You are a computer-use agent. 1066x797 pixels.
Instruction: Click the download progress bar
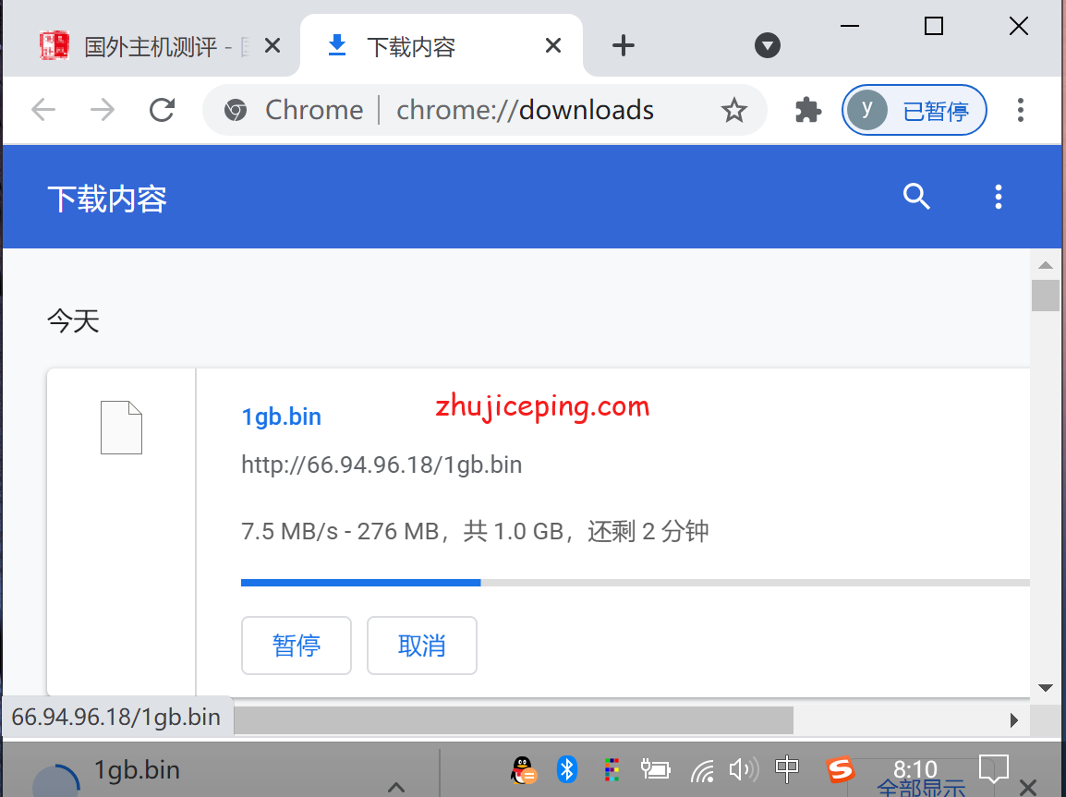pos(634,583)
